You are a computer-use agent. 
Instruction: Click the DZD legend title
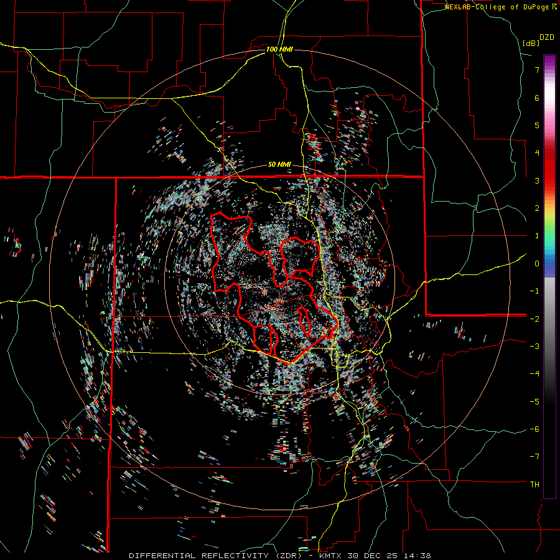click(547, 37)
